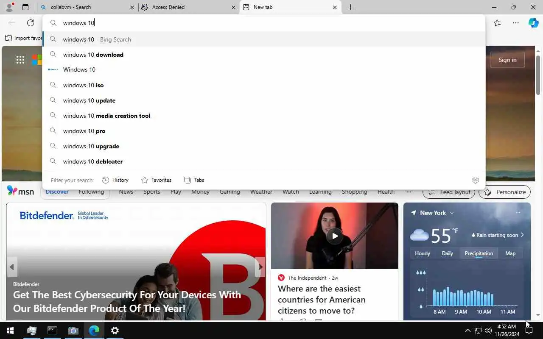Play the video on The Independent card
The width and height of the screenshot is (543, 339).
tap(335, 236)
